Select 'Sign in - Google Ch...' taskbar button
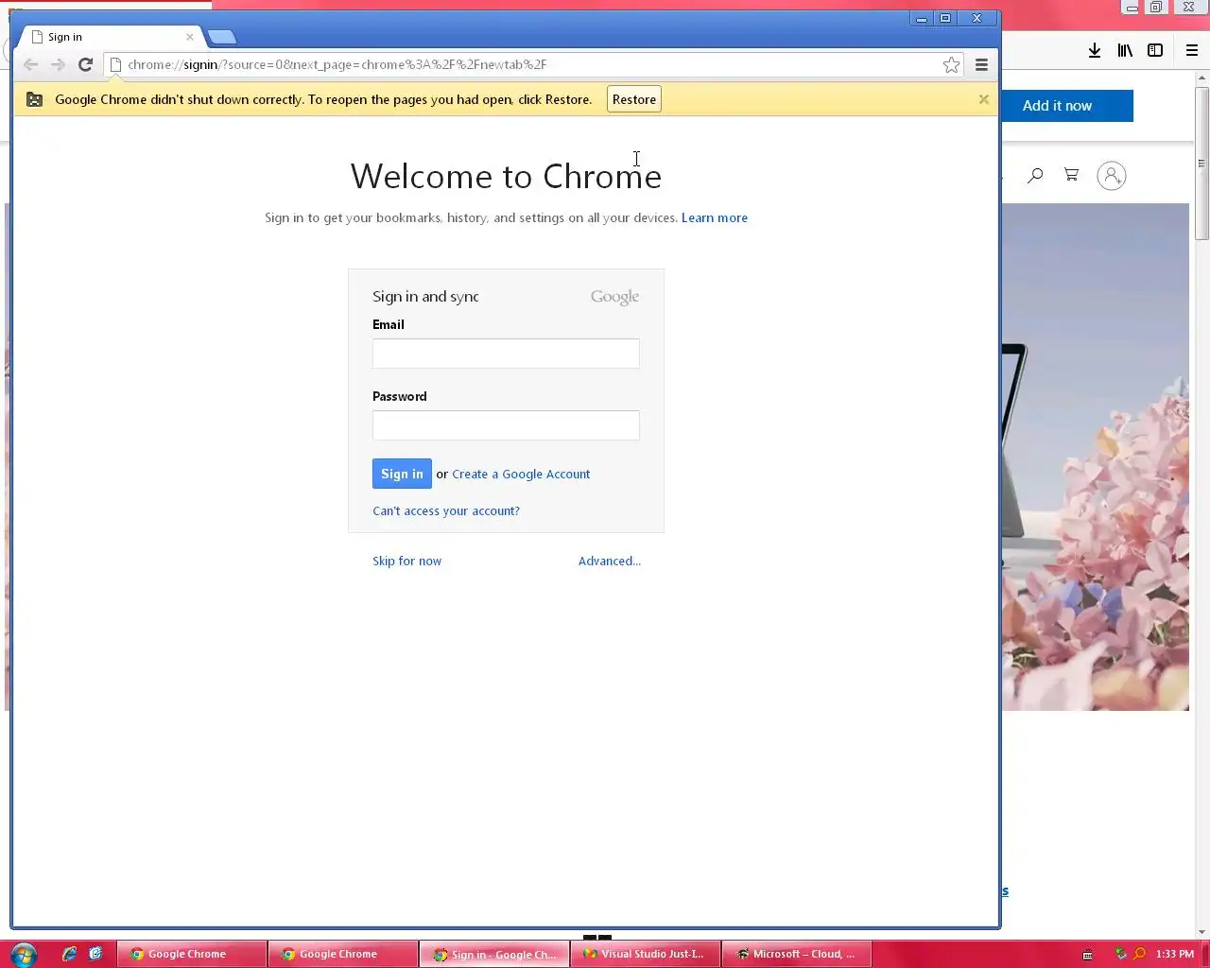Screen dimensions: 1210x968 tap(494, 954)
